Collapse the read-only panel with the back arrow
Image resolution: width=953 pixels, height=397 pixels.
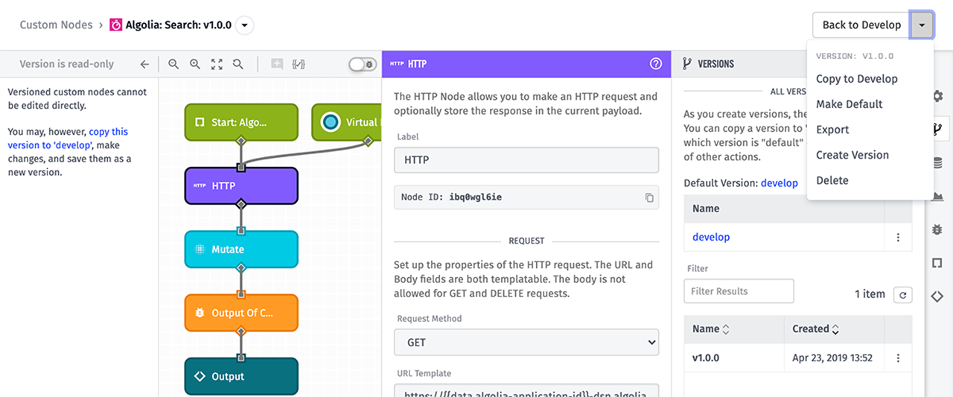click(144, 64)
